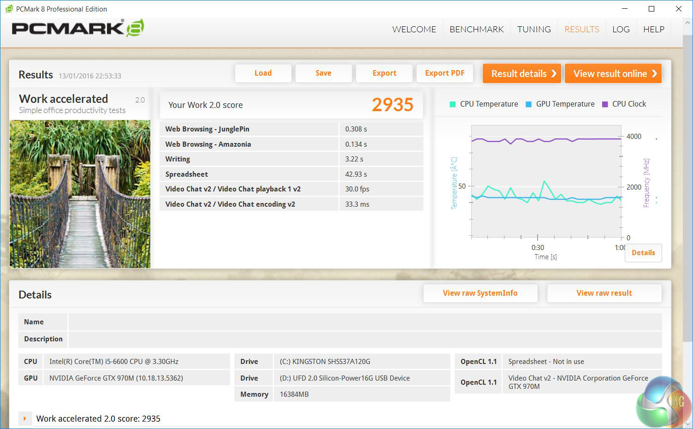Click the Description field
Screen dimensions: 693x429
[365, 339]
